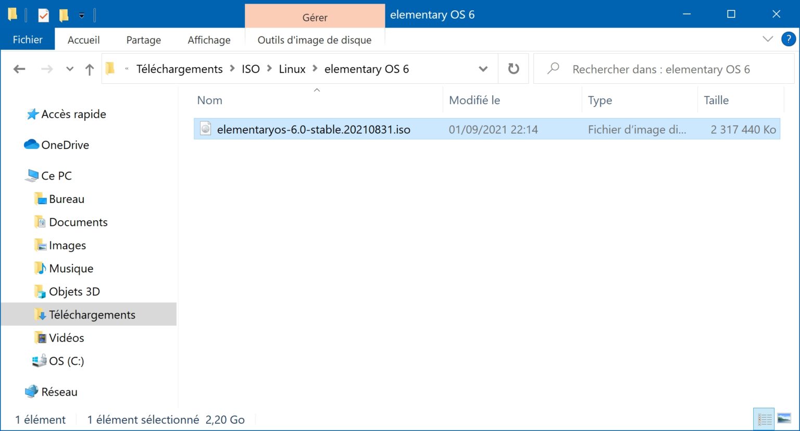Viewport: 800px width, 431px height.
Task: Click the search magnifier icon
Action: pyautogui.click(x=552, y=69)
